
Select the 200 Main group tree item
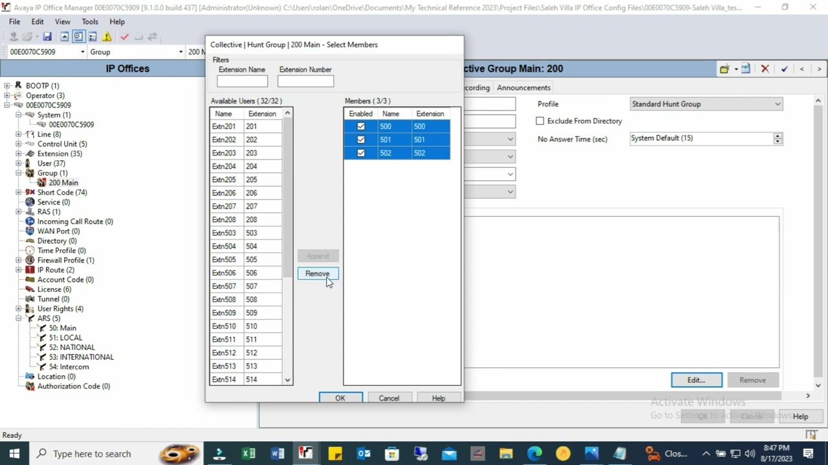click(x=63, y=183)
